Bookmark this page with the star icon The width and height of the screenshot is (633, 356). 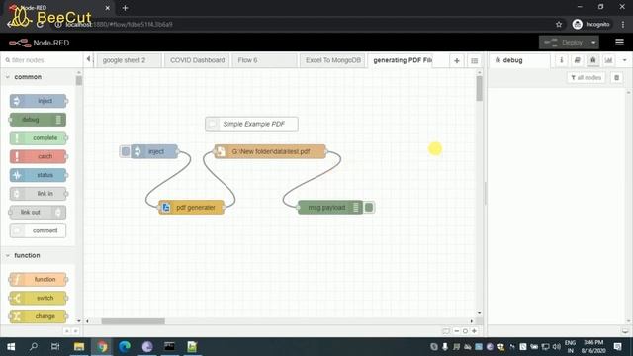559,24
